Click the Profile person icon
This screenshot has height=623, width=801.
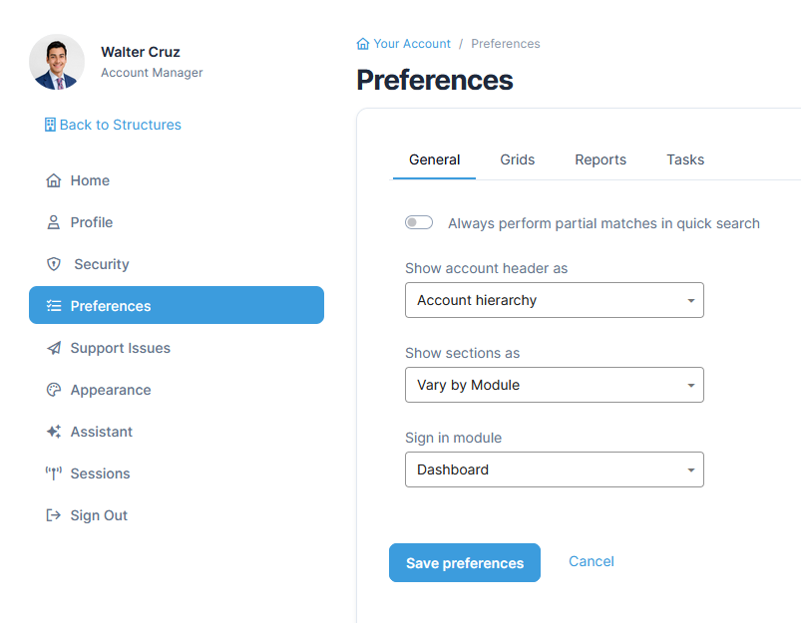coord(54,222)
